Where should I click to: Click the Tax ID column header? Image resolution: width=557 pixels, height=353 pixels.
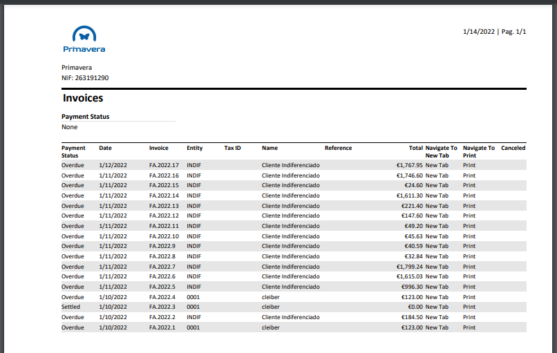coord(232,148)
